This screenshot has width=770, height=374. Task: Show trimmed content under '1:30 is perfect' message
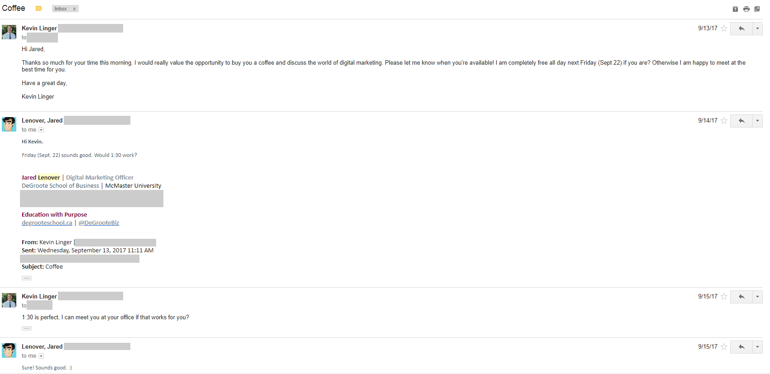coord(27,328)
